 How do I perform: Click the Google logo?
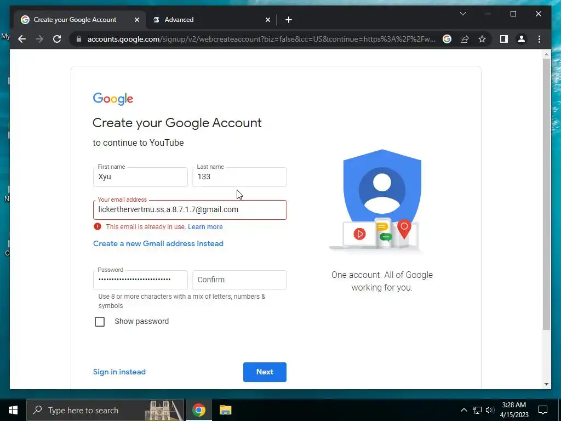[x=113, y=99]
